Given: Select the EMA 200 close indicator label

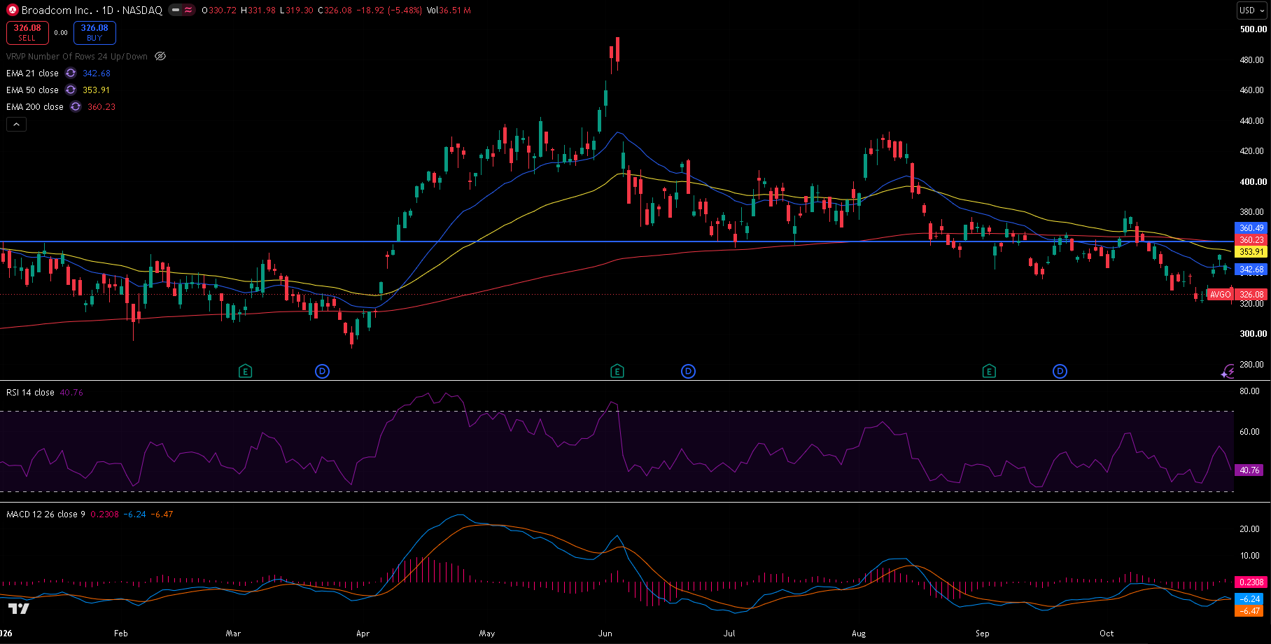Looking at the screenshot, I should [35, 107].
